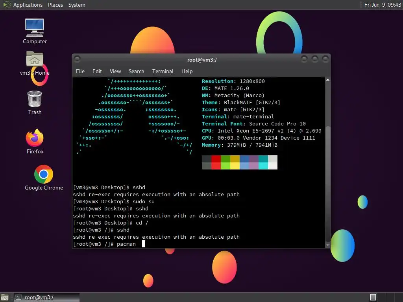Click the 'sudo su' command line

pos(114,202)
